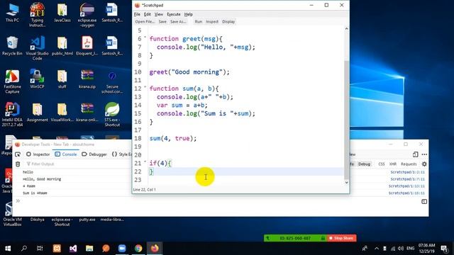Toggle the XHR filter in console

pos(392,164)
